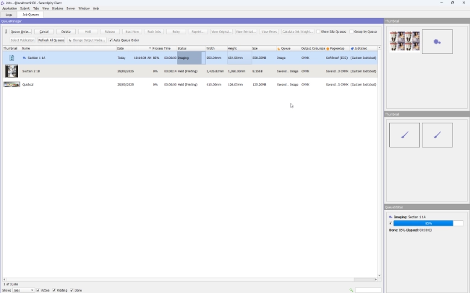Toggle the Group by Queue checkbox
The image size is (470, 293).
coord(352,31)
